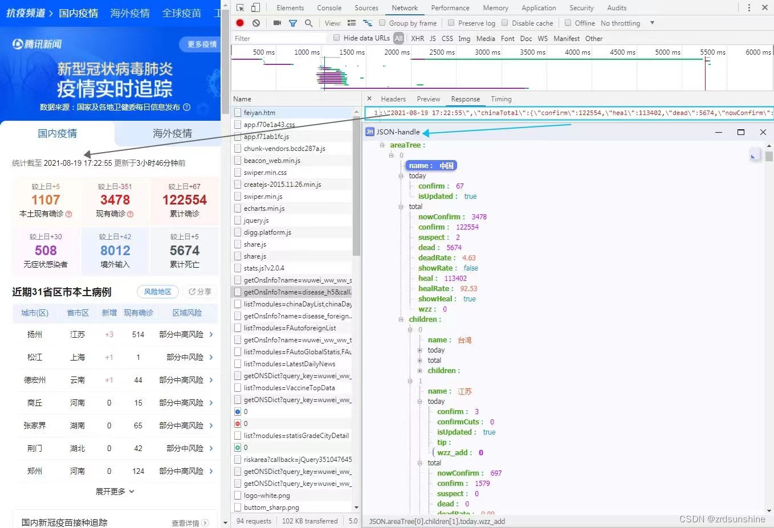Enable Group by frame checkbox

coord(382,23)
